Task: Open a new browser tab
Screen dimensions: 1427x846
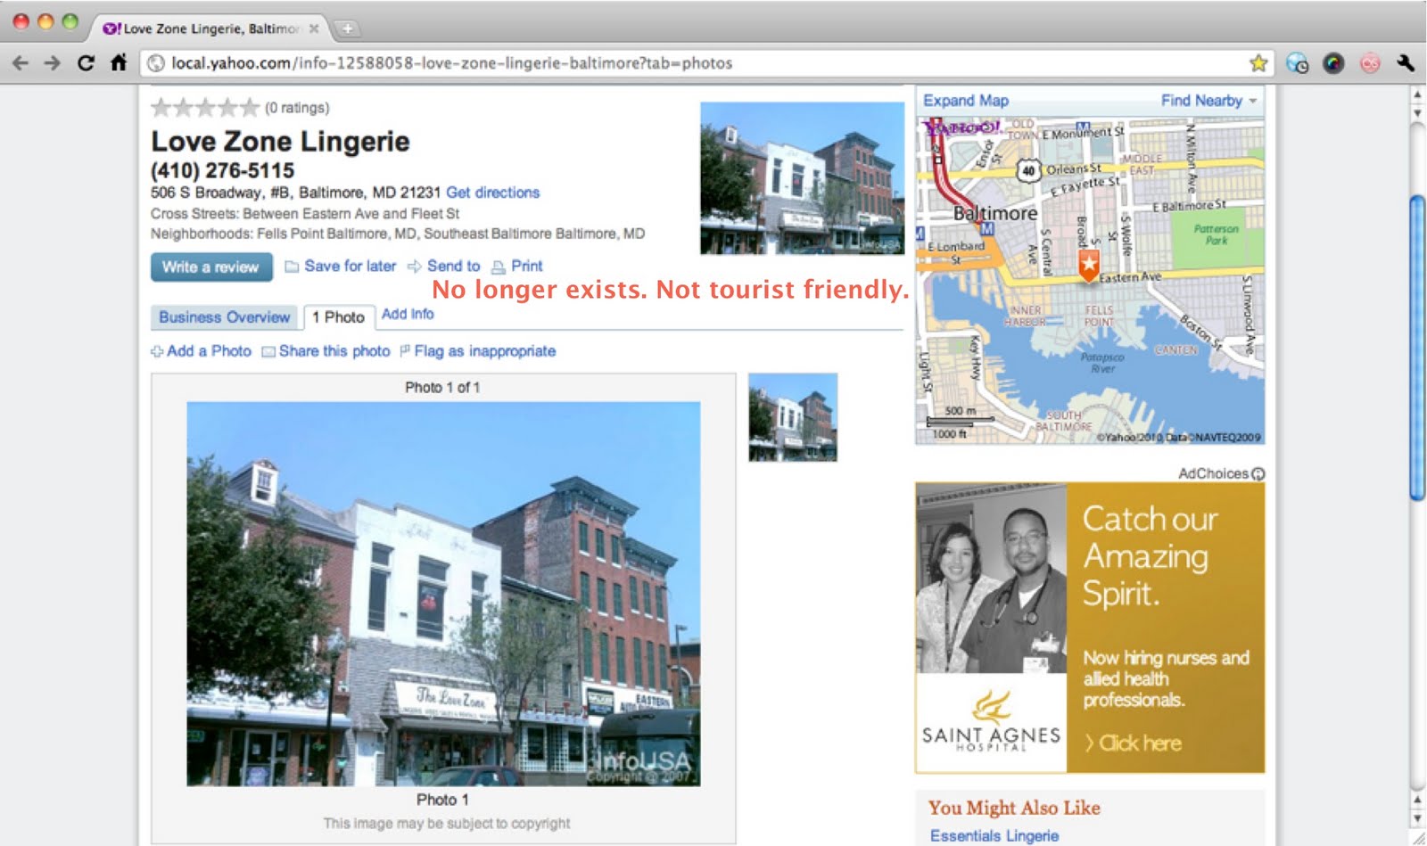Action: point(347,29)
